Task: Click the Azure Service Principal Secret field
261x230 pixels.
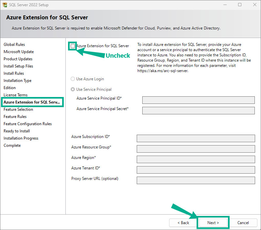Action: pyautogui.click(x=199, y=111)
